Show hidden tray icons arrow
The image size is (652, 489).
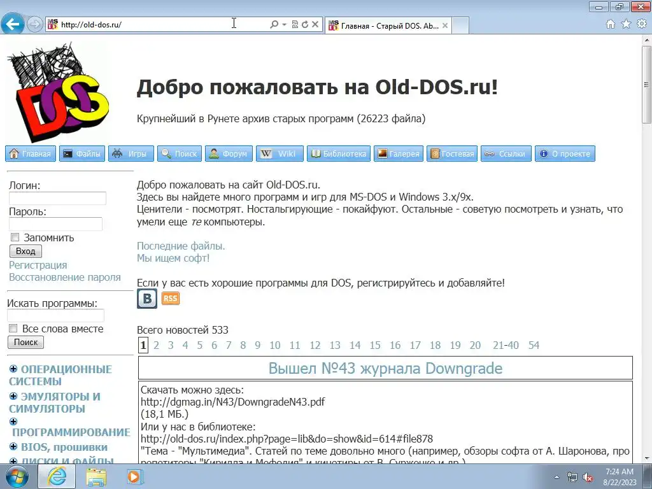coord(556,477)
